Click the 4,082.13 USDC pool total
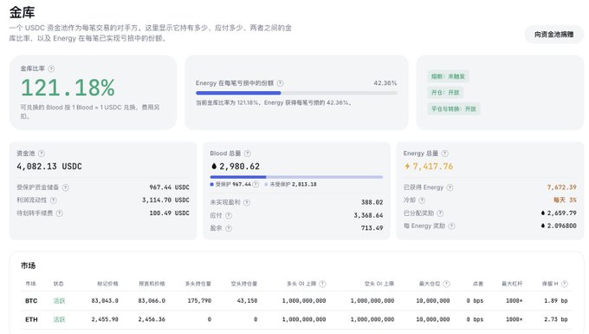Image resolution: width=589 pixels, height=334 pixels. [x=49, y=167]
